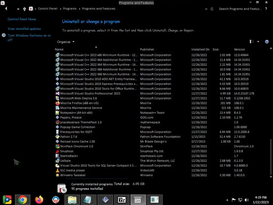
Task: Expand the view options dropdown arrow
Action: pos(258,42)
